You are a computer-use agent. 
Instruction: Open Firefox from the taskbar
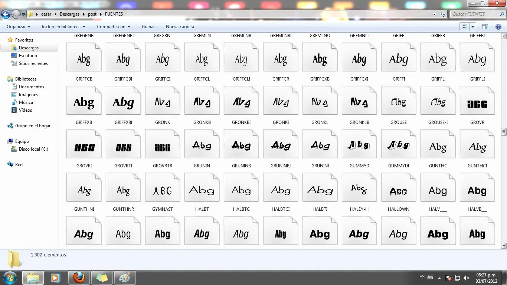coord(79,278)
